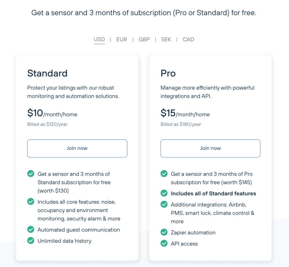Viewport: 289px width, 267px height.
Task: Click checkmark for Standard sensor free offer
Action: [31, 174]
